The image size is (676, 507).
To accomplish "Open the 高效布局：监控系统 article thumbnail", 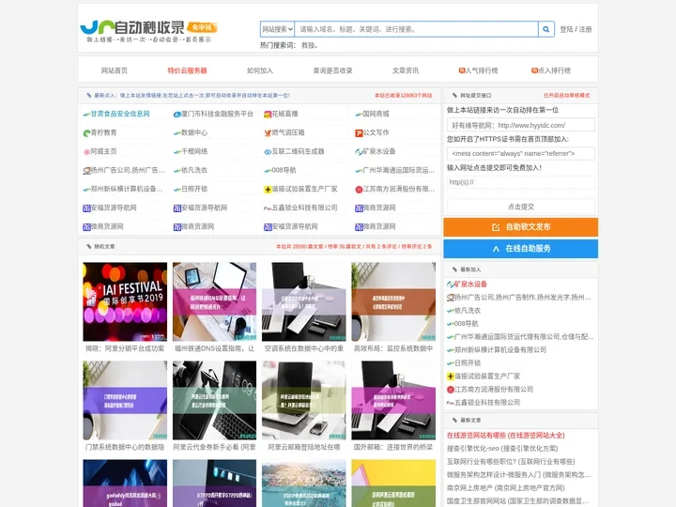I will pos(393,301).
